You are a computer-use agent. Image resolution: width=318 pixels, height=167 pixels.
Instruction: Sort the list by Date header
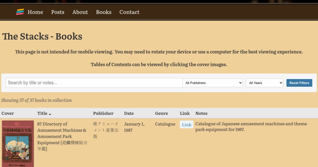point(129,113)
